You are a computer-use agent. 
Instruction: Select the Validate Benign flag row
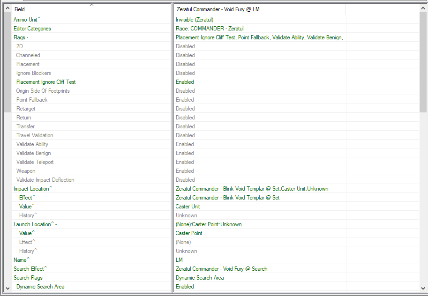click(x=91, y=153)
